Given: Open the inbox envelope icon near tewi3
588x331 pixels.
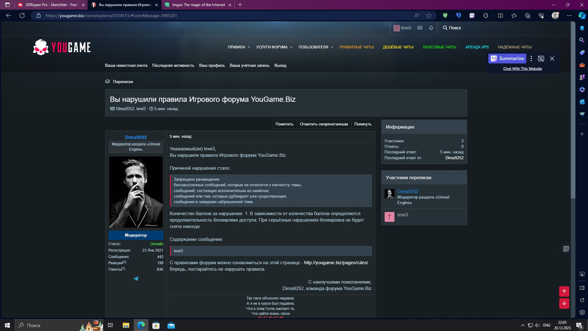Looking at the screenshot, I should pos(420,28).
